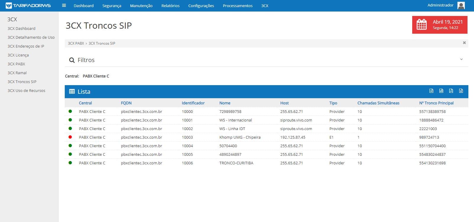Sort by Identificador column header
Viewport: 474px width, 222px height.
point(193,103)
